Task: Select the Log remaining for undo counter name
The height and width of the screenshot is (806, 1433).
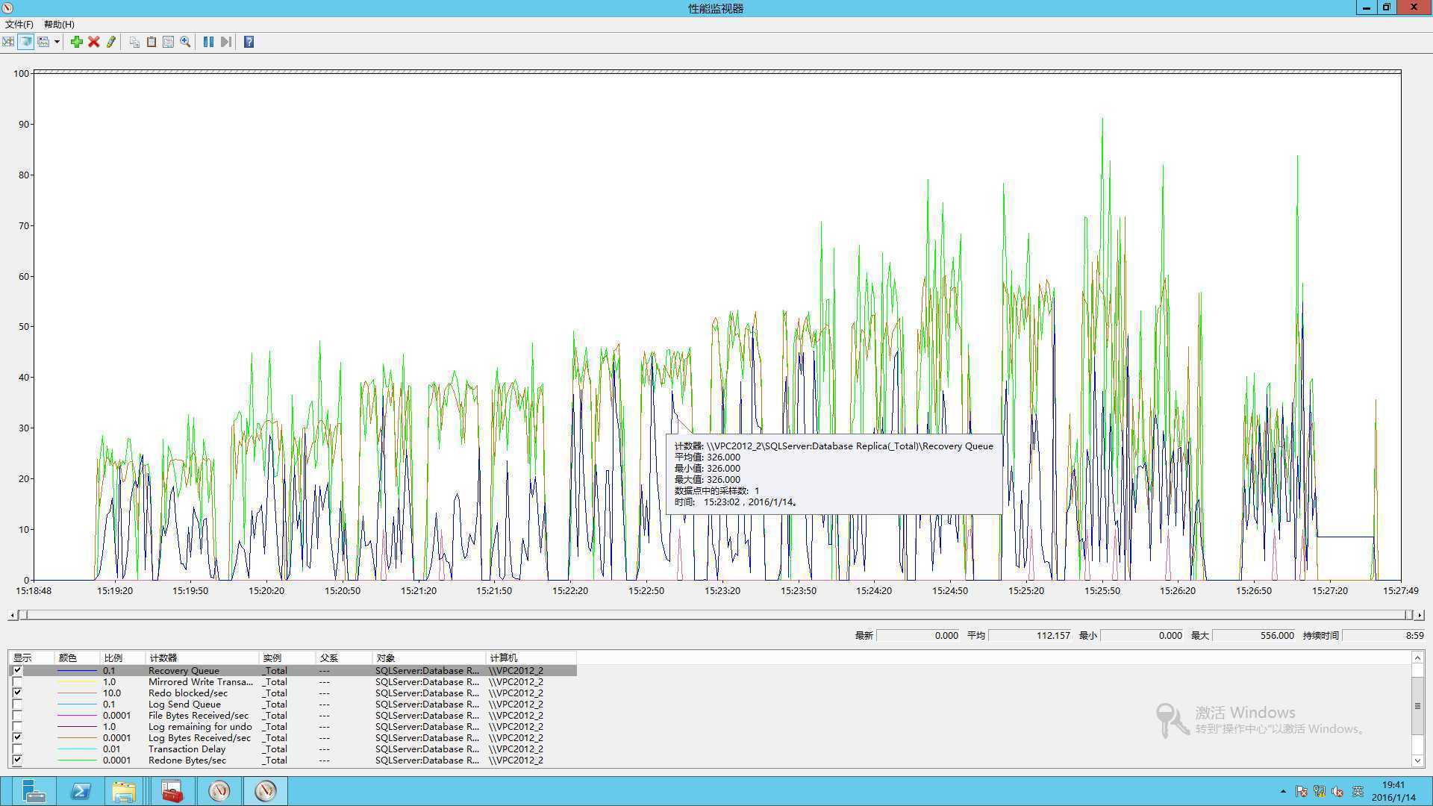Action: (x=200, y=726)
